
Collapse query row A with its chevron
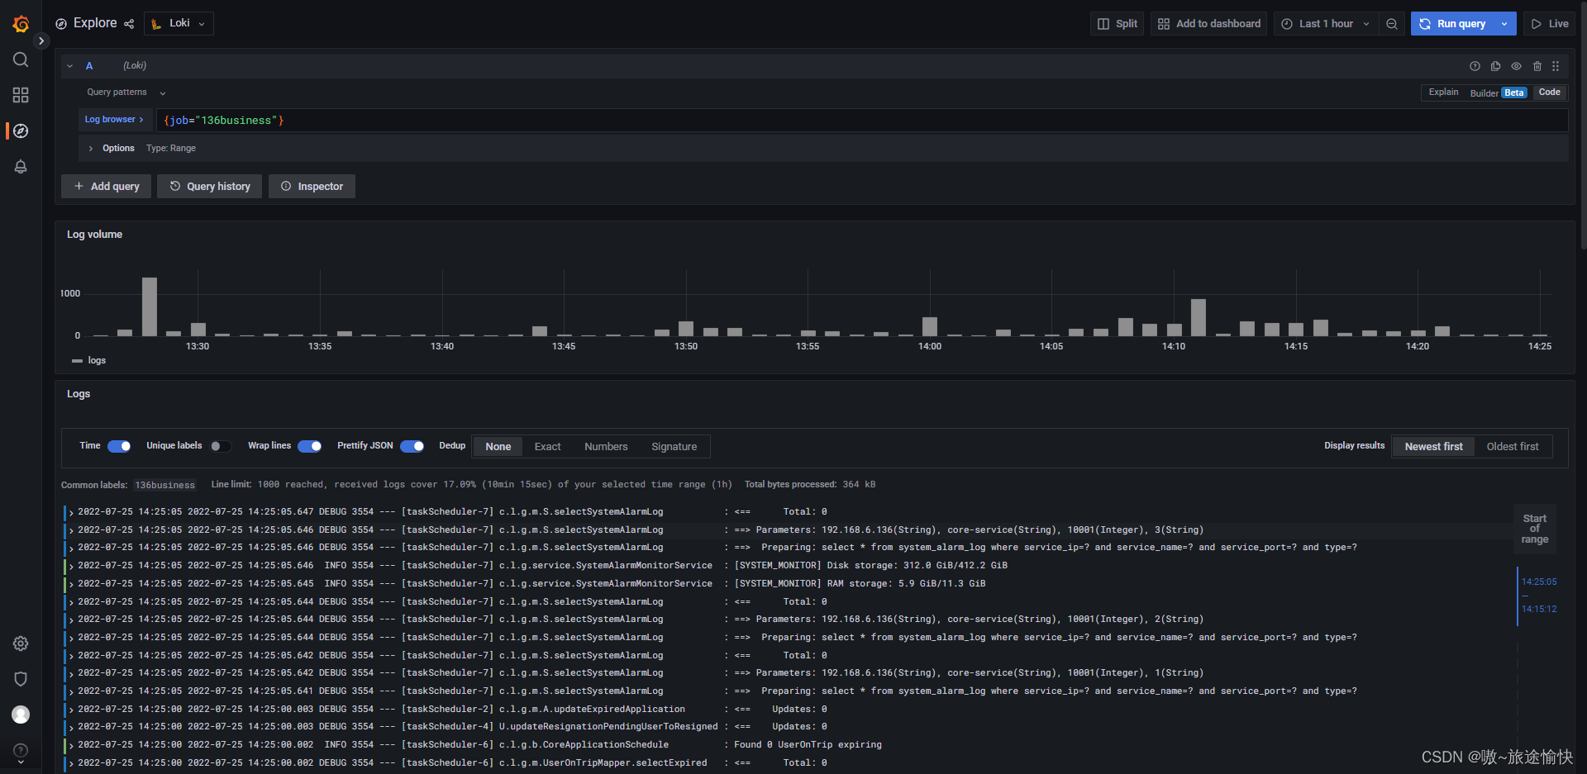click(70, 66)
